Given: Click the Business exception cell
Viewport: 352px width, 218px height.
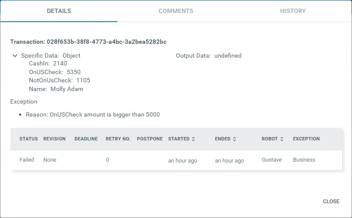Looking at the screenshot, I should pyautogui.click(x=304, y=160).
